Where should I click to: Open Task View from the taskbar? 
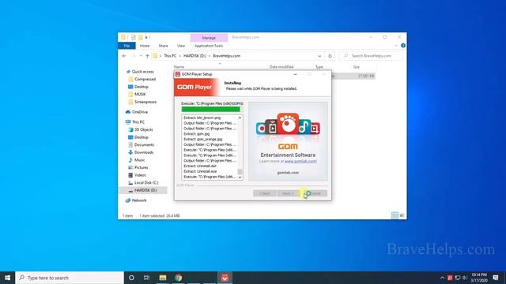pyautogui.click(x=146, y=278)
